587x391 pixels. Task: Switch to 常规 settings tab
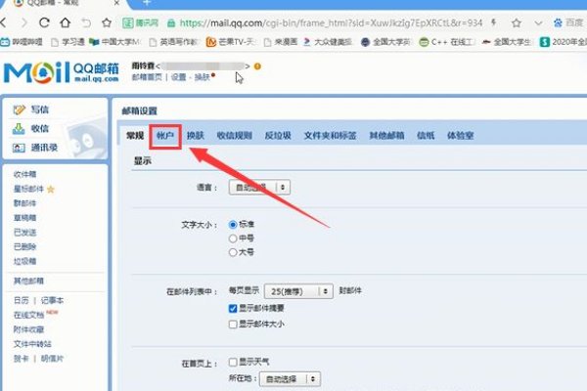click(x=135, y=136)
